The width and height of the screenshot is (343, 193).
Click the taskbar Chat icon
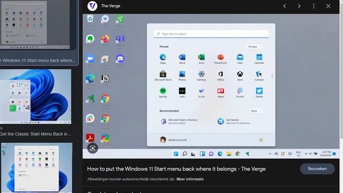(211, 154)
